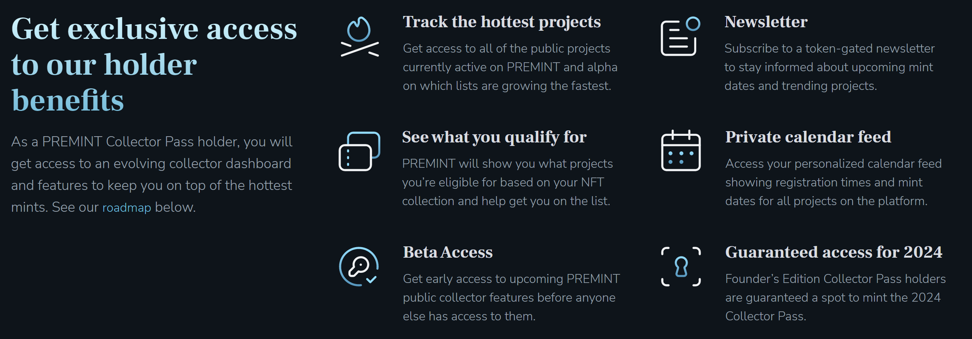Open the roadmap link
972x339 pixels.
pyautogui.click(x=127, y=207)
